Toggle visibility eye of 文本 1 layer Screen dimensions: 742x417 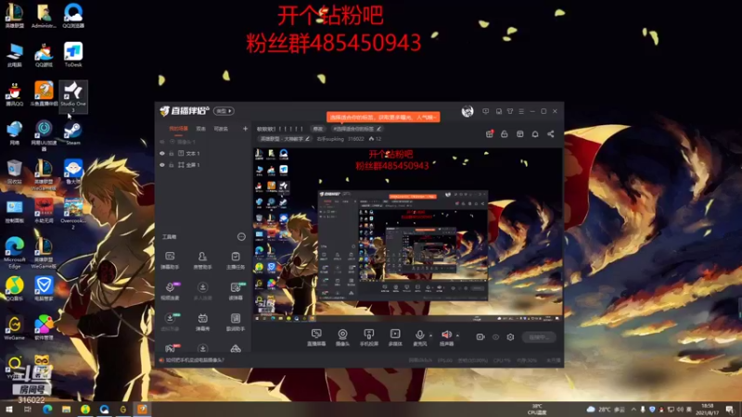click(161, 153)
